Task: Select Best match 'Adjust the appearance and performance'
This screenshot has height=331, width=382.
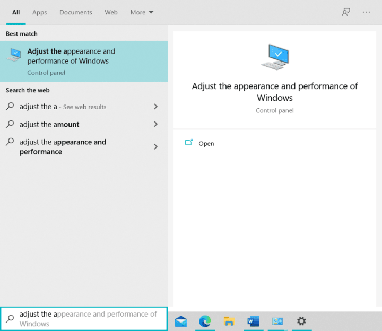Action: pyautogui.click(x=84, y=61)
